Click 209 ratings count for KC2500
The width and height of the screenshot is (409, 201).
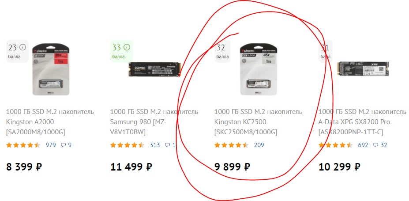coord(259,145)
